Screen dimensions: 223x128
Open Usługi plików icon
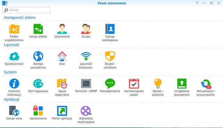point(38,29)
